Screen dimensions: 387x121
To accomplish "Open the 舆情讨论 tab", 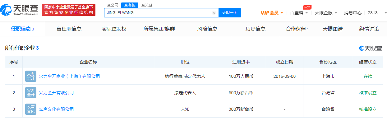I will coord(369,29).
